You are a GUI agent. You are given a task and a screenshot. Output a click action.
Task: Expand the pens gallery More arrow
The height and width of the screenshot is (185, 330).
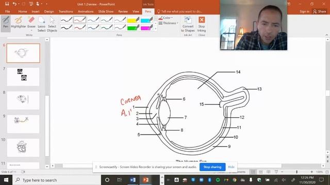pyautogui.click(x=156, y=29)
